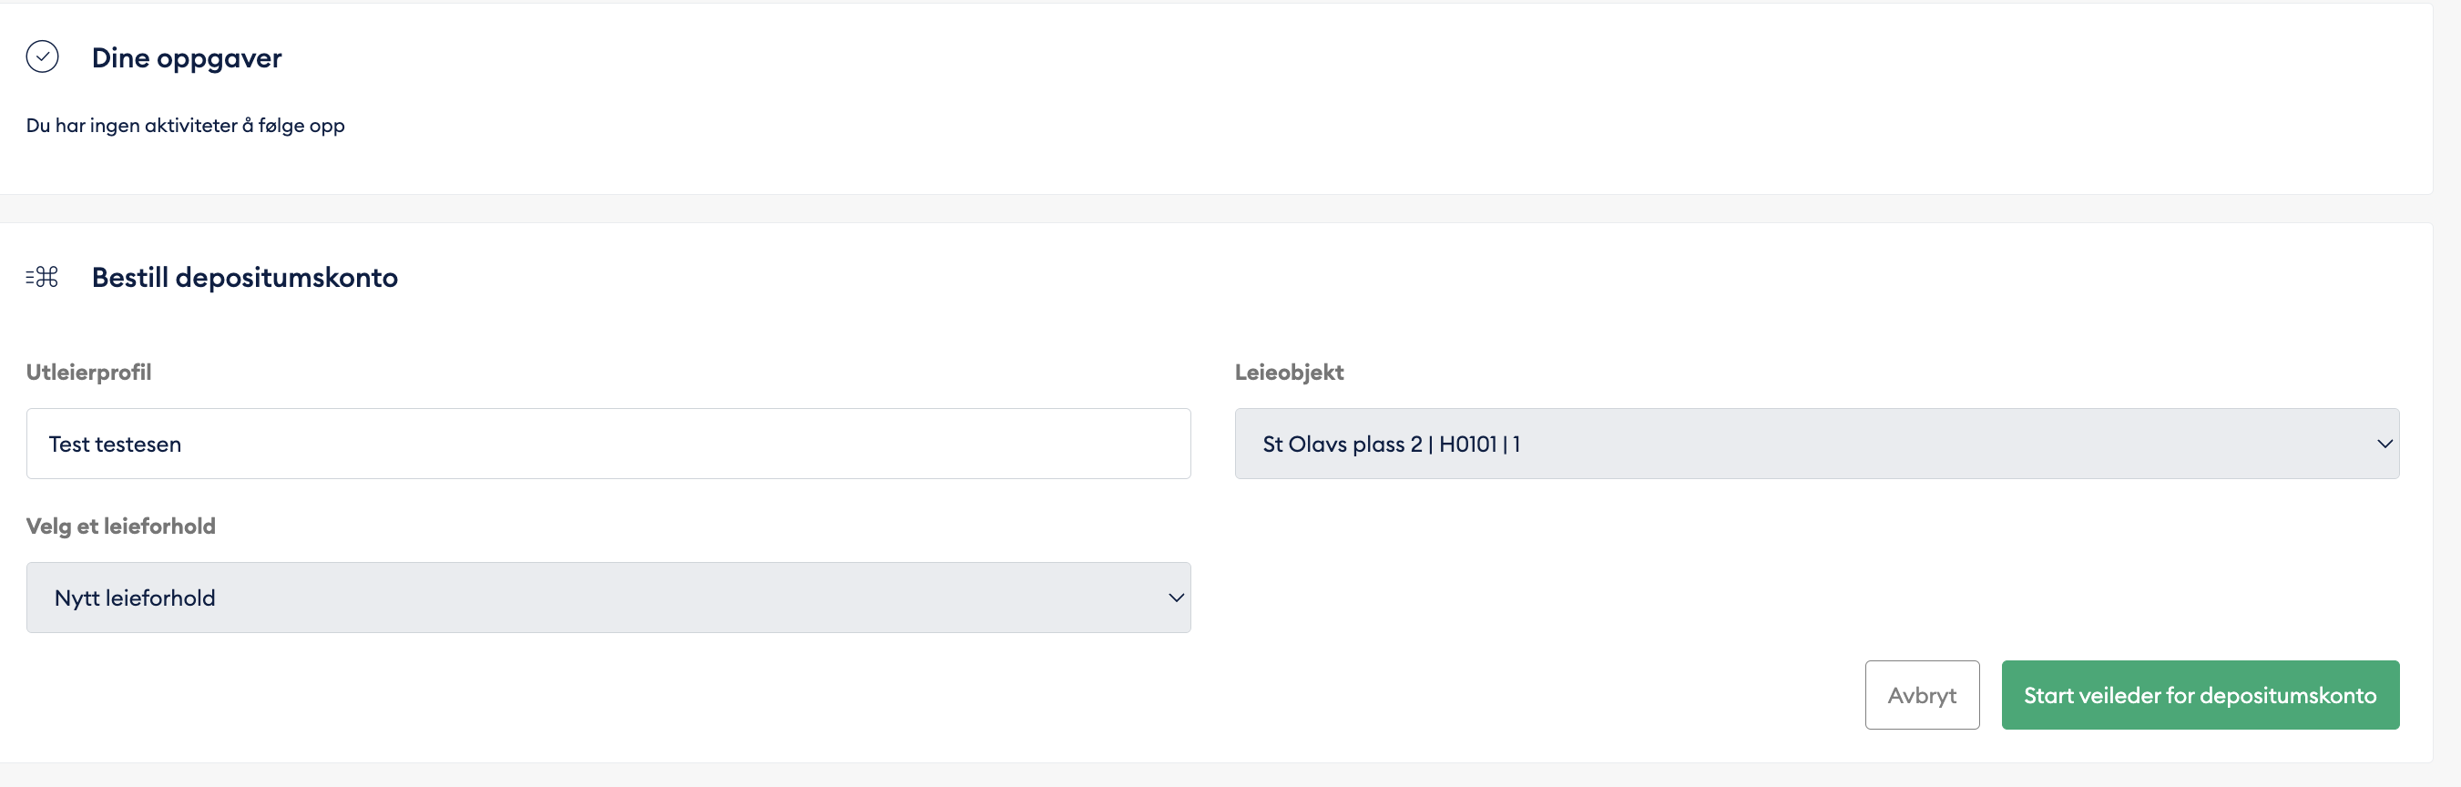
Task: Select the St Olavs plass 2 value text
Action: pyautogui.click(x=1342, y=445)
